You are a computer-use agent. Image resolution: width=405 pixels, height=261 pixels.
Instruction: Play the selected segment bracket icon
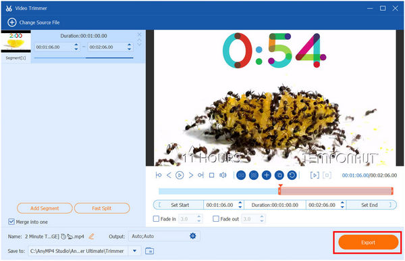coord(315,175)
